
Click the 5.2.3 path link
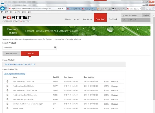pyautogui.click(x=33, y=64)
